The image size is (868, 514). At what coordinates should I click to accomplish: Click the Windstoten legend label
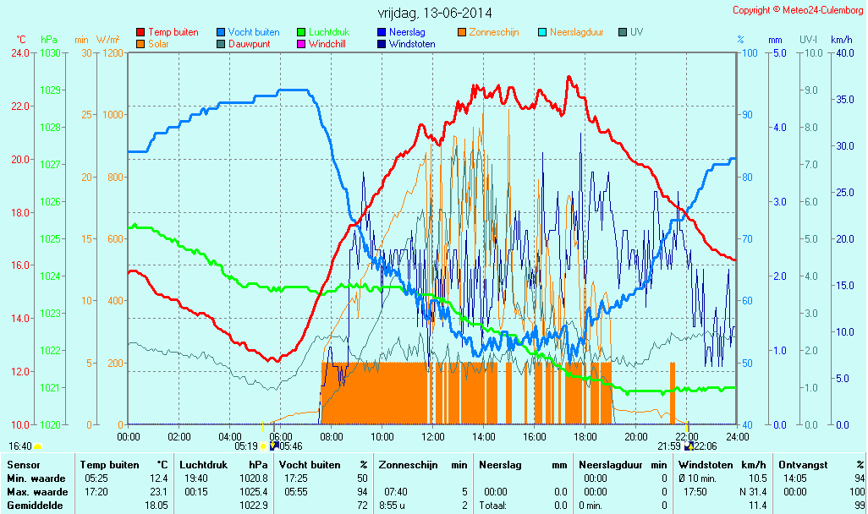[412, 44]
